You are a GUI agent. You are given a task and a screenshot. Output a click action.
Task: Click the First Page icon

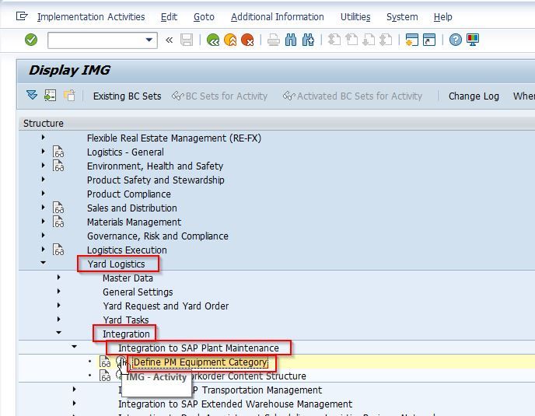[334, 40]
